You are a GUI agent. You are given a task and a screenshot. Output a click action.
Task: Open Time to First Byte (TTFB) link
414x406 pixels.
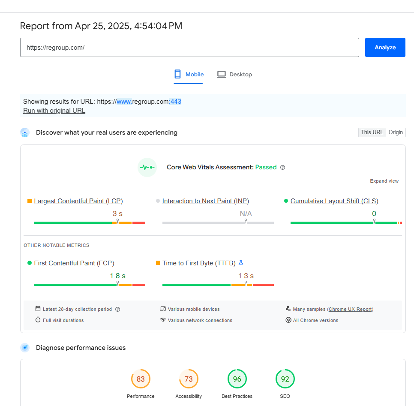point(199,263)
